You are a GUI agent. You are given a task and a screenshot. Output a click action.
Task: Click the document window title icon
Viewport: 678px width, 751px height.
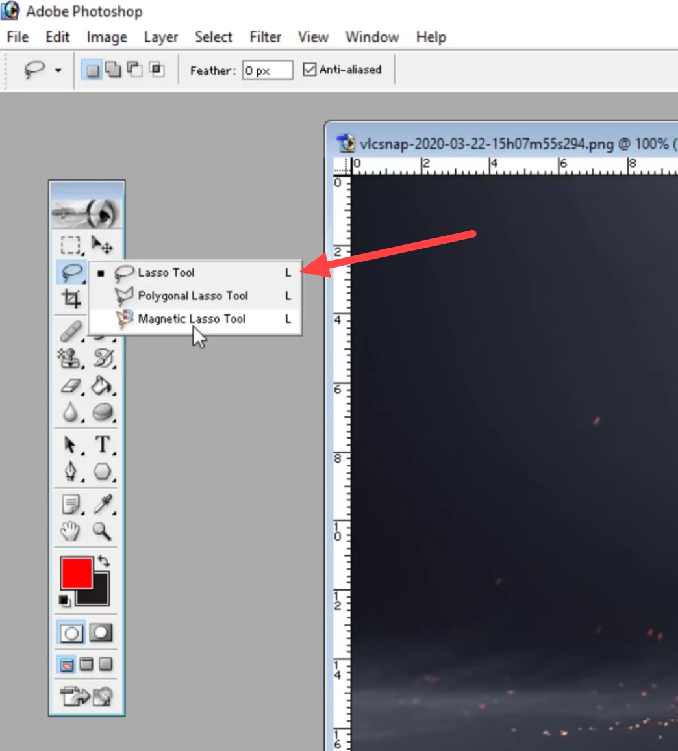coord(345,143)
